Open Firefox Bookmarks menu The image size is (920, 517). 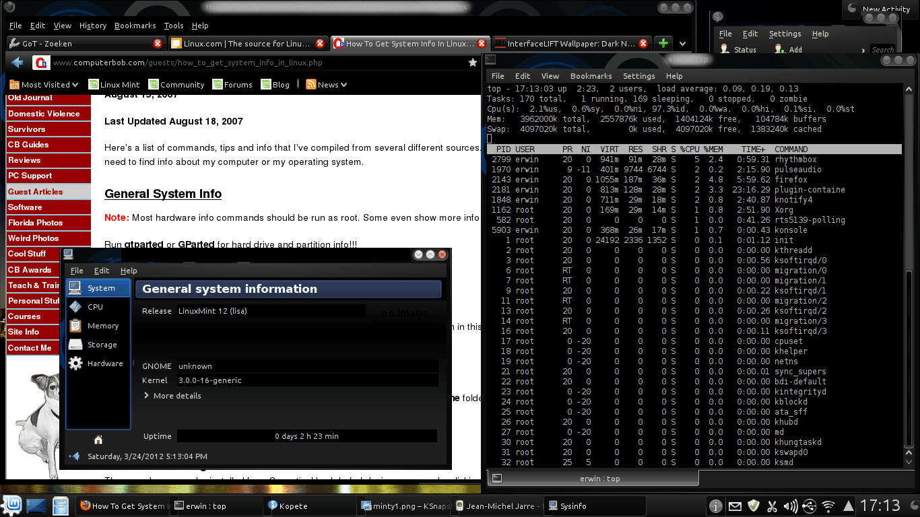[x=135, y=26]
